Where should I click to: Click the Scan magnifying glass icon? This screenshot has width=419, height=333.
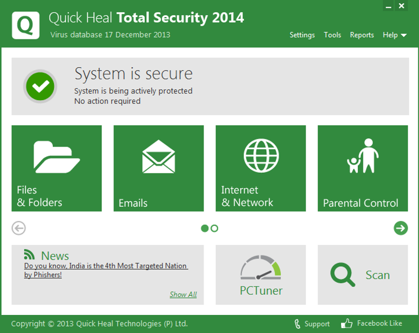tap(343, 274)
